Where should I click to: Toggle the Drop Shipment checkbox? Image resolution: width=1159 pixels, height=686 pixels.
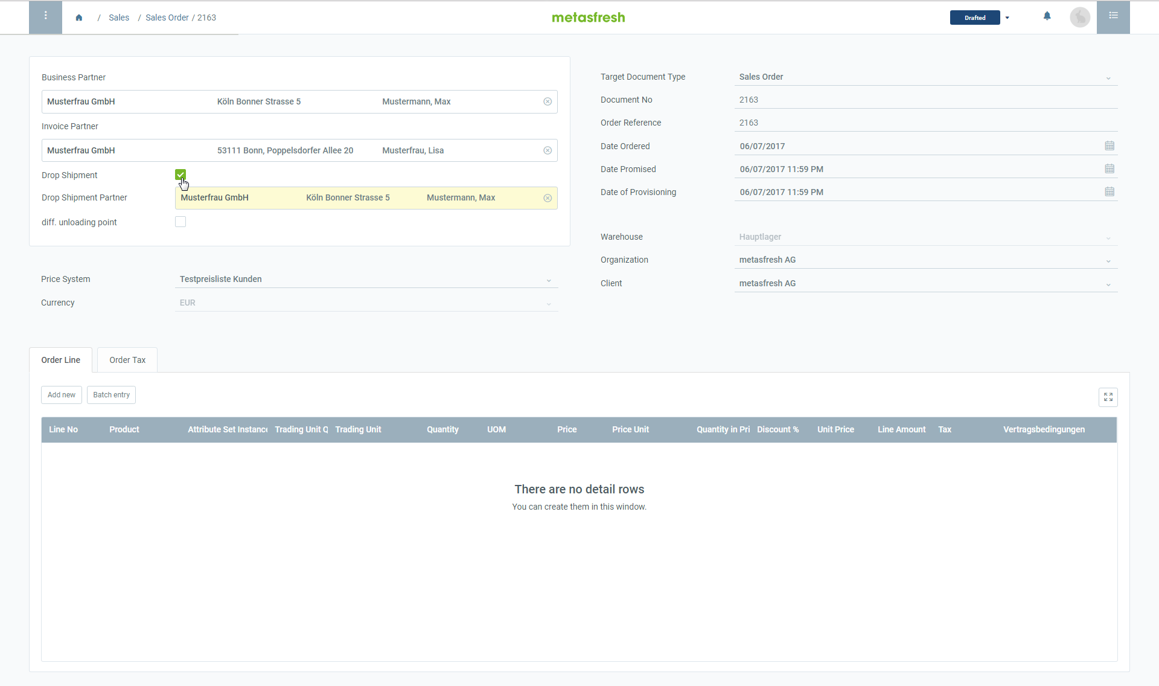180,174
